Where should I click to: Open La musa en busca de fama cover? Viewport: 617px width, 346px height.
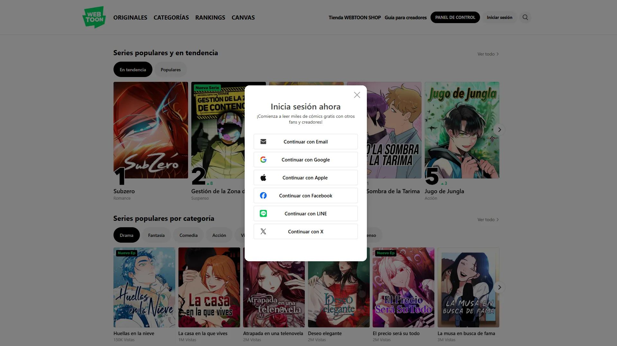pyautogui.click(x=468, y=287)
